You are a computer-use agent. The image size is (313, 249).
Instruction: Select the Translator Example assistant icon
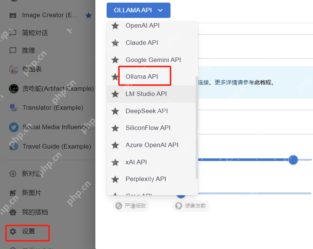[x=12, y=108]
